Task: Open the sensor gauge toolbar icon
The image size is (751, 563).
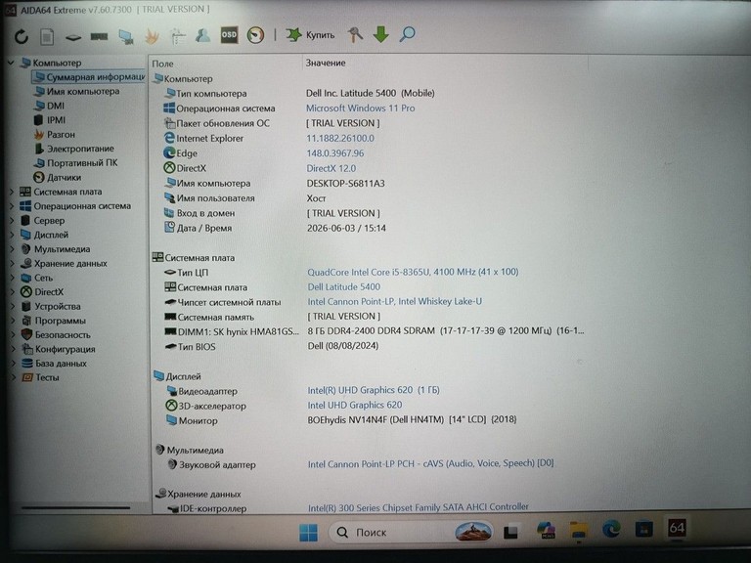Action: click(255, 35)
